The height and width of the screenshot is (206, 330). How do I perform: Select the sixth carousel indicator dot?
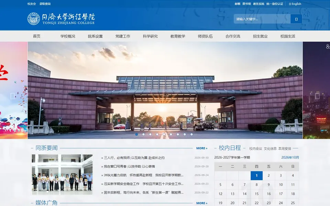click(171, 134)
